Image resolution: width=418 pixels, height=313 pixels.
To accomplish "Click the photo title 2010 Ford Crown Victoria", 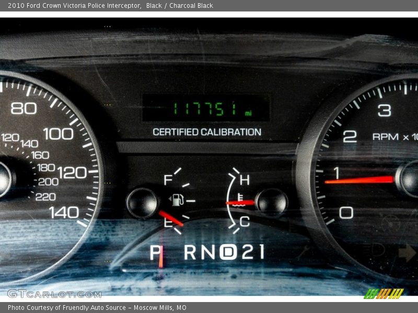I will pyautogui.click(x=74, y=6).
